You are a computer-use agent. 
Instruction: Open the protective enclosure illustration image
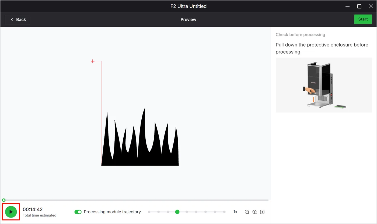[324, 85]
